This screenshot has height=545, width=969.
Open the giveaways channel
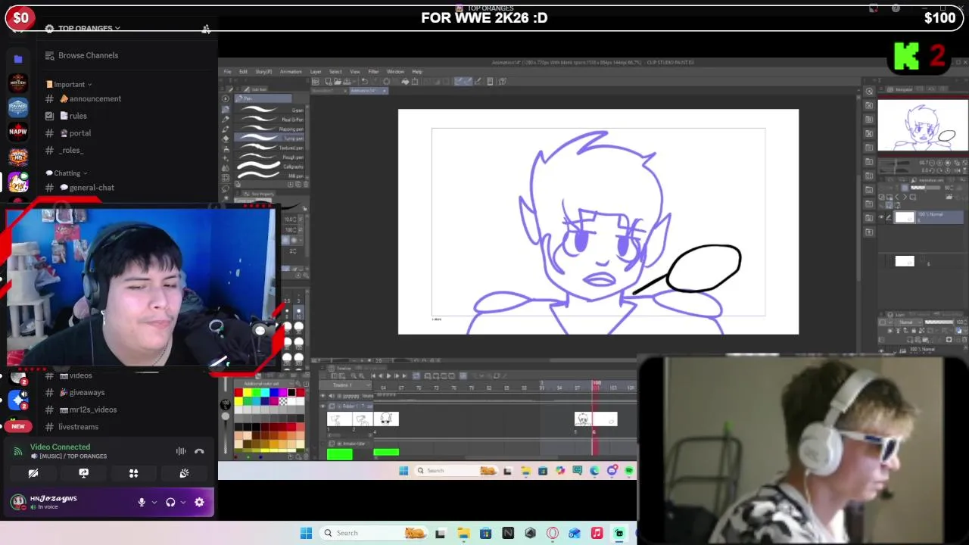(x=86, y=392)
